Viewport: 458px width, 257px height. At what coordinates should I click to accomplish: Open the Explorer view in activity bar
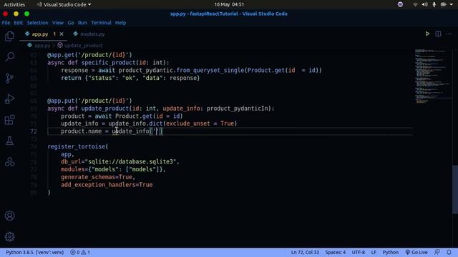[x=9, y=36]
